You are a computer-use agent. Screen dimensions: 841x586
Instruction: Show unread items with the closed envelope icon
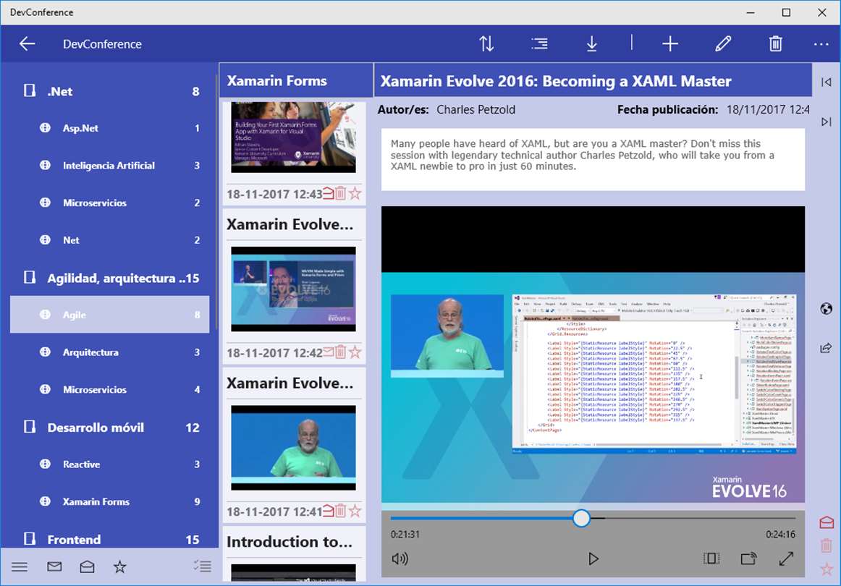click(x=54, y=566)
